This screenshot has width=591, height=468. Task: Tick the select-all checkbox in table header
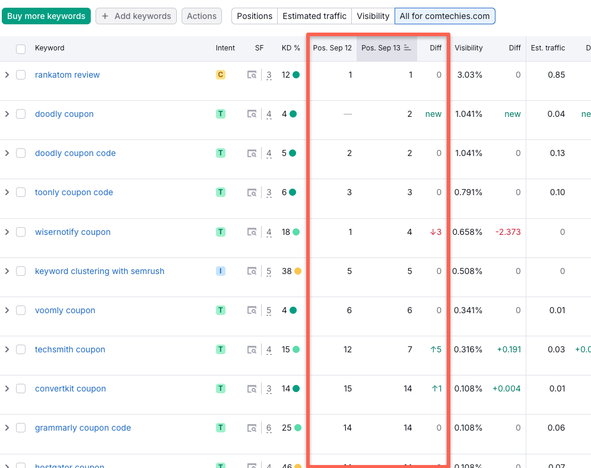21,49
